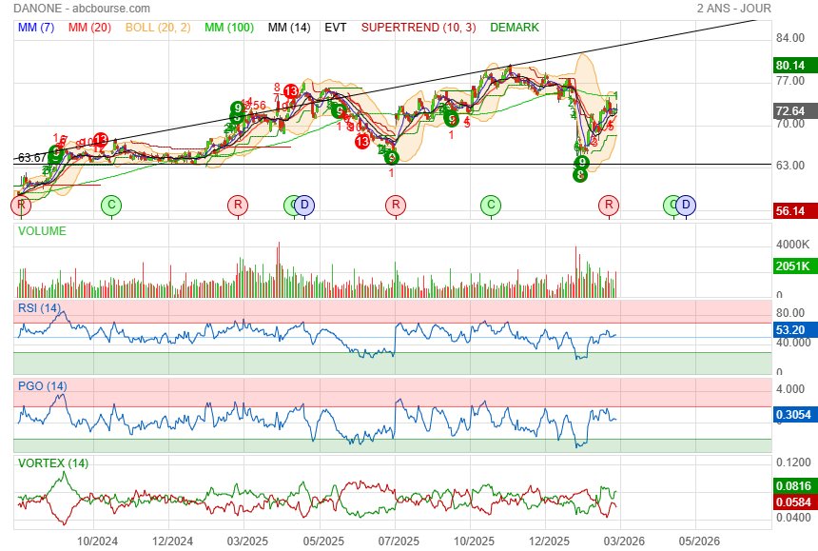Click the red R event marker near 03/2026
Image resolution: width=818 pixels, height=551 pixels.
coord(609,205)
